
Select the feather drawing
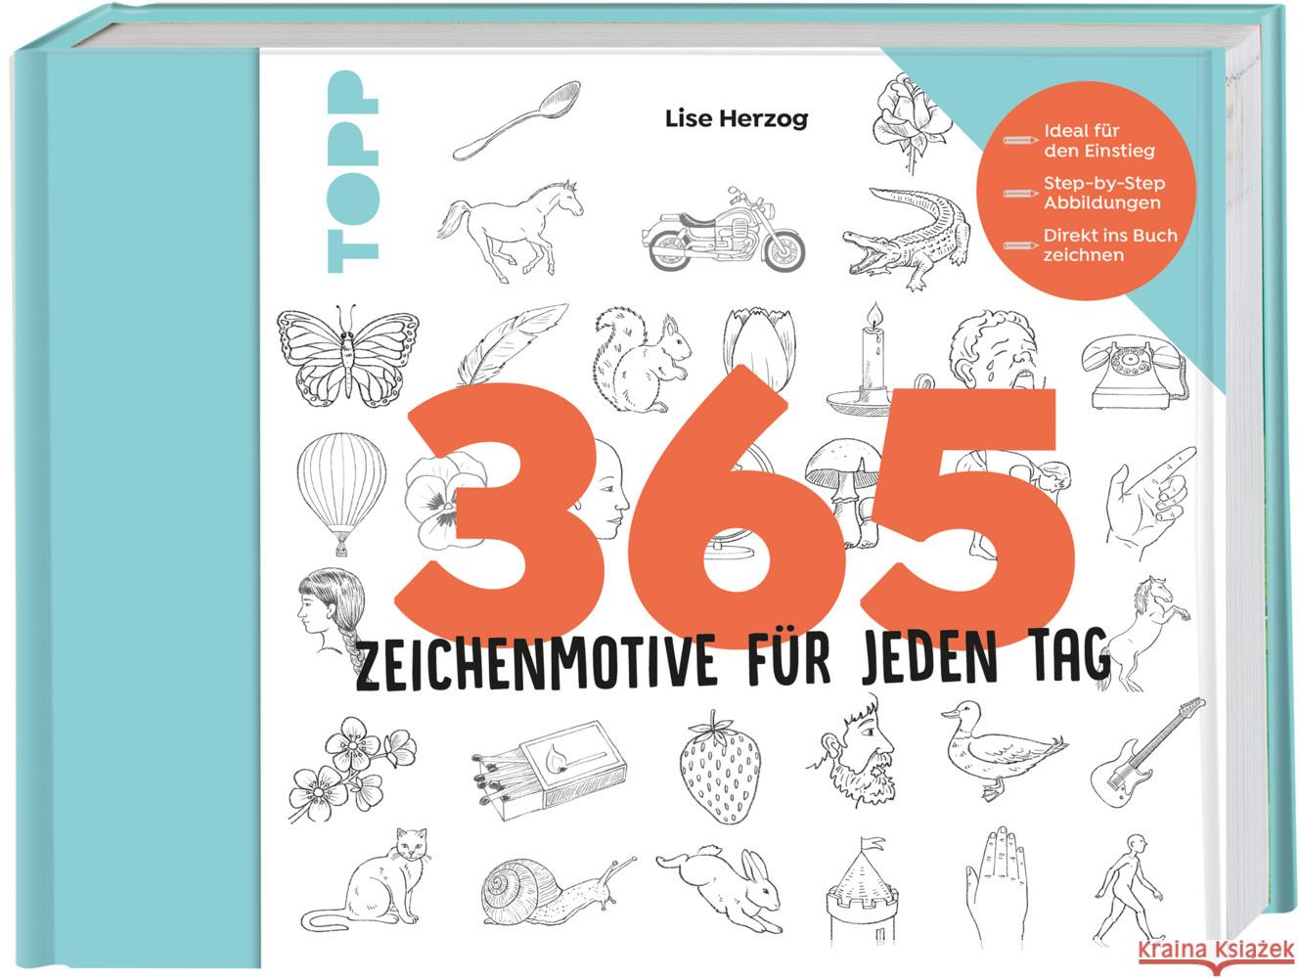[x=511, y=345]
